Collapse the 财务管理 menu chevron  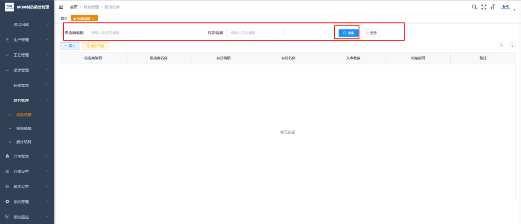[x=47, y=101]
